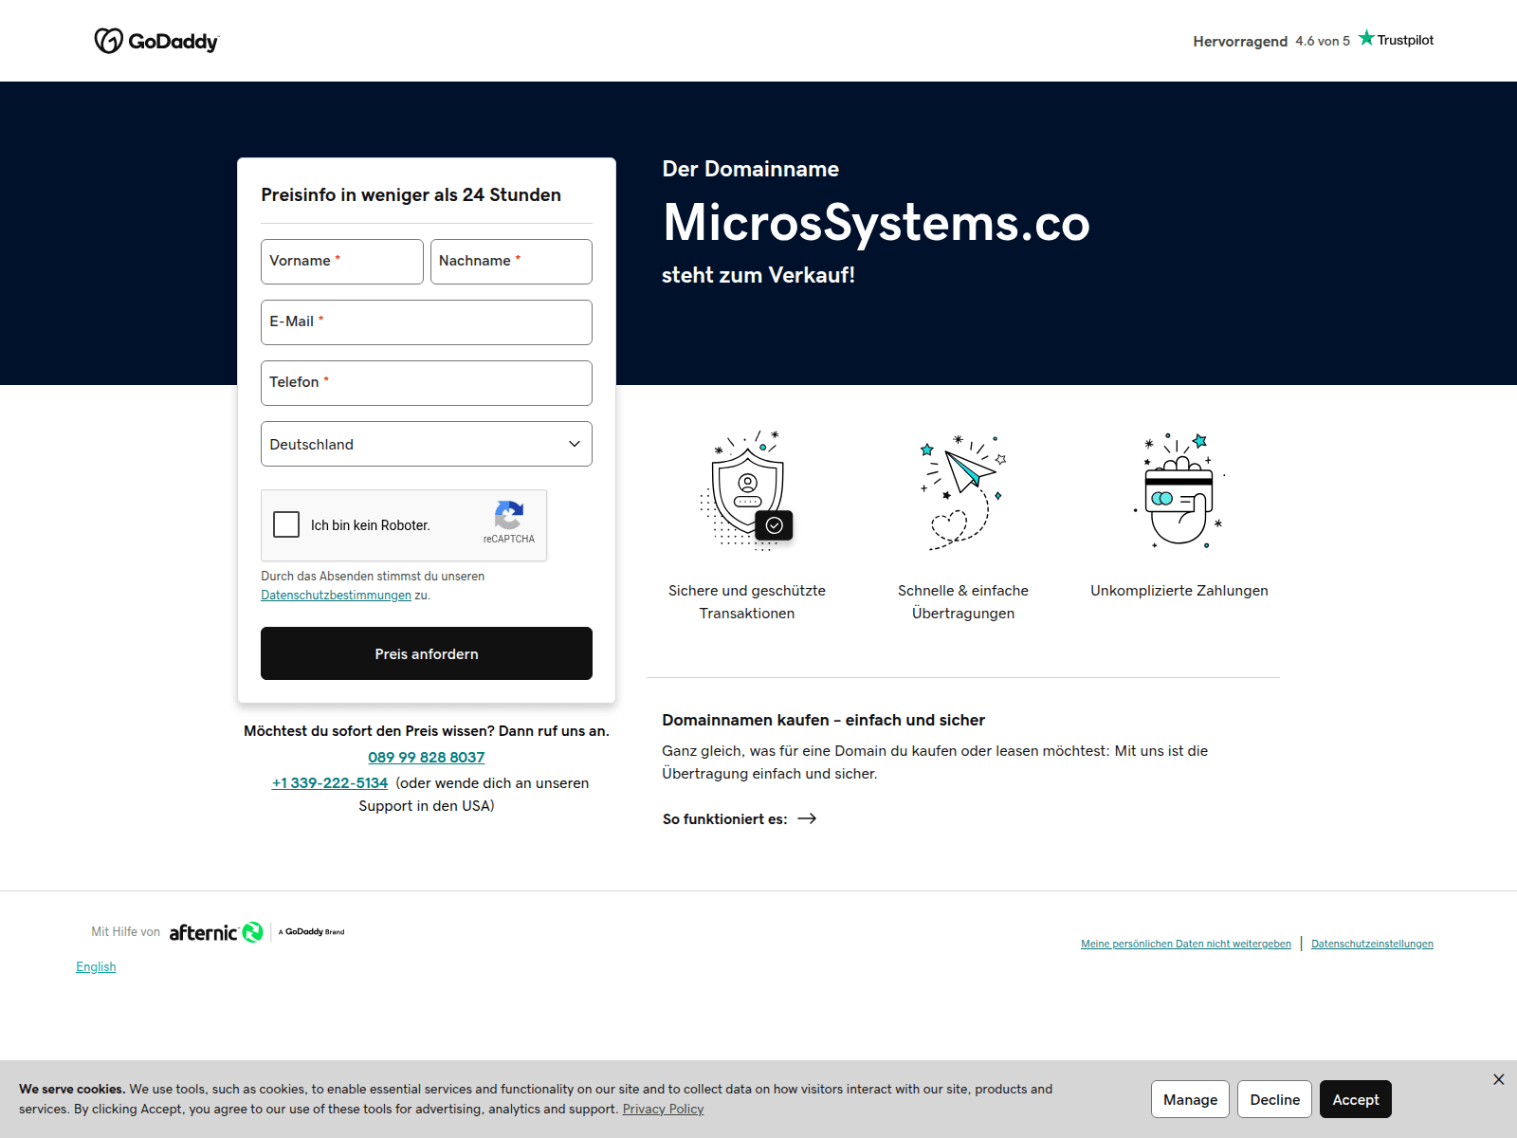Image resolution: width=1517 pixels, height=1138 pixels.
Task: Click the +1 339-222-5134 phone link
Action: tap(330, 783)
